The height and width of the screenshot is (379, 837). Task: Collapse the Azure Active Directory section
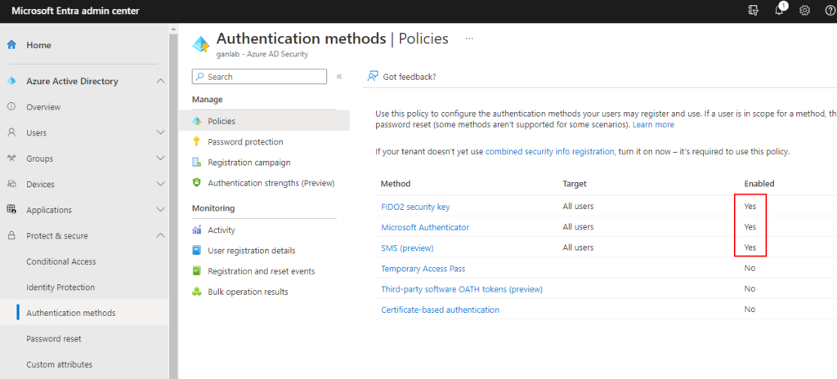160,81
